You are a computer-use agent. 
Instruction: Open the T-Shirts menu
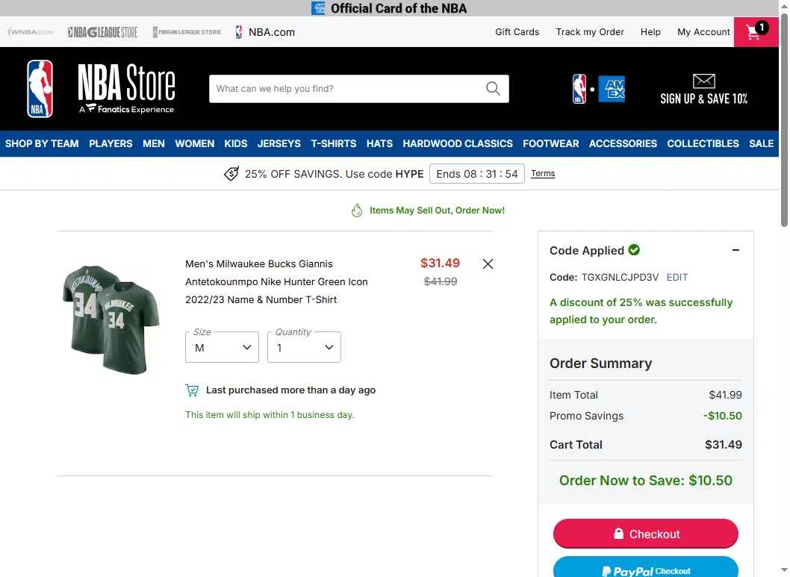(x=334, y=143)
